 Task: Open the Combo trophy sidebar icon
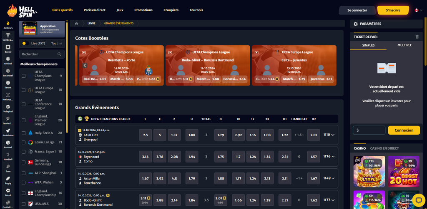[x=8, y=35]
